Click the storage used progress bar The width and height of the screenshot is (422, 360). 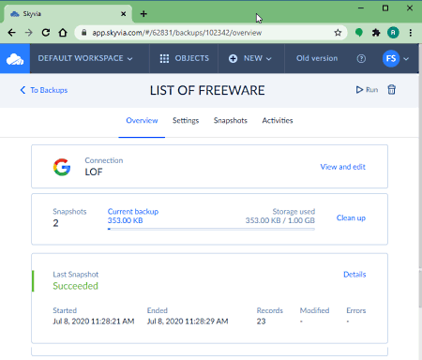(x=211, y=229)
